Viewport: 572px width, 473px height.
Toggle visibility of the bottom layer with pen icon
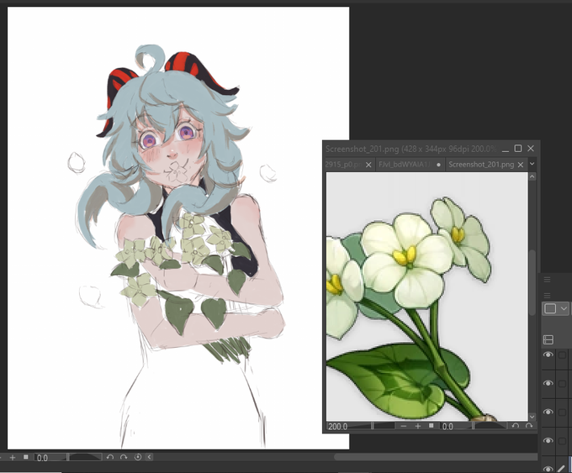pyautogui.click(x=548, y=469)
